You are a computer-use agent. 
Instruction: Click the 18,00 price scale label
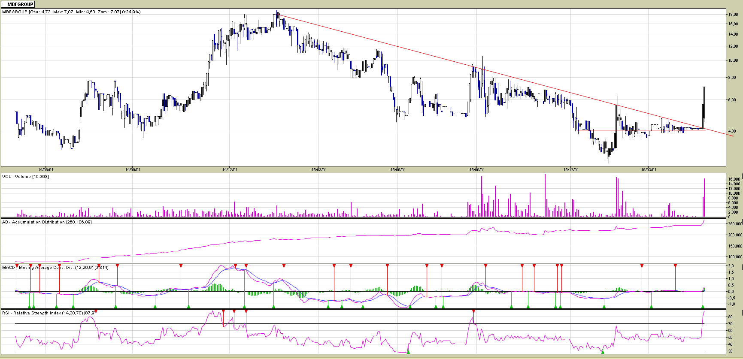pos(733,15)
